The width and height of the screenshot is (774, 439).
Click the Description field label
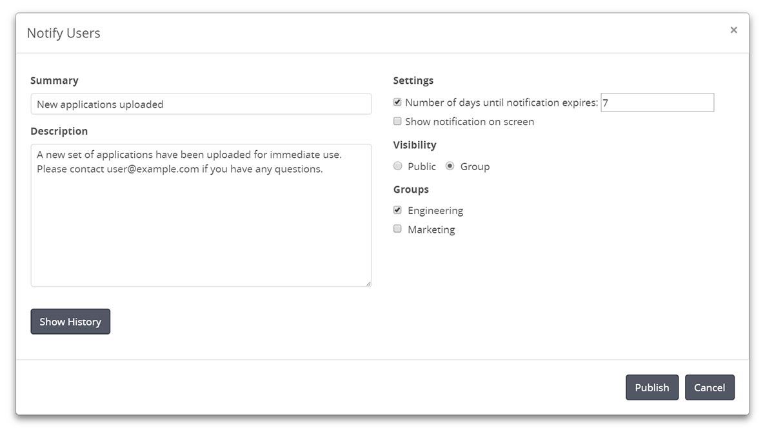click(59, 131)
